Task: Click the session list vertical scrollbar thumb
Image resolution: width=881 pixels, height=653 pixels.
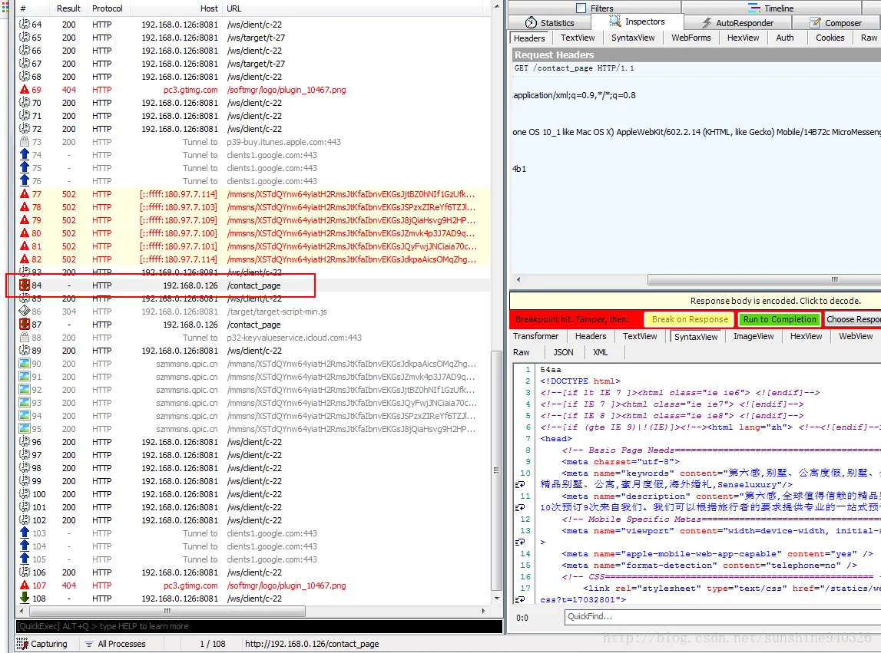Action: pyautogui.click(x=497, y=470)
